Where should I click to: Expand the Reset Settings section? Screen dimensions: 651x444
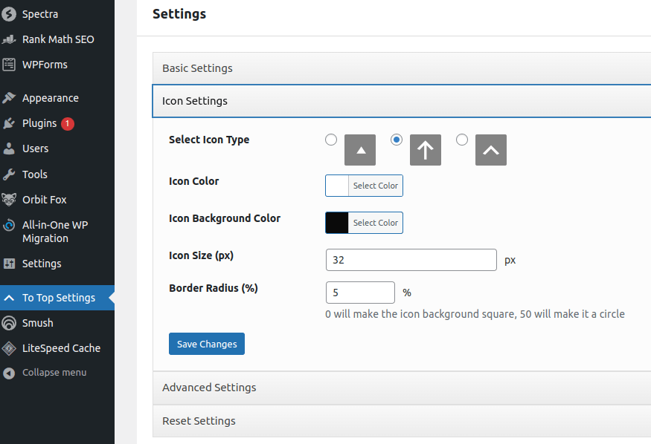199,421
